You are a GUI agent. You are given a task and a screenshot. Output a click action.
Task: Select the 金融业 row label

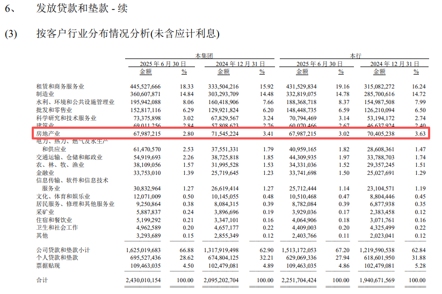coord(46,173)
